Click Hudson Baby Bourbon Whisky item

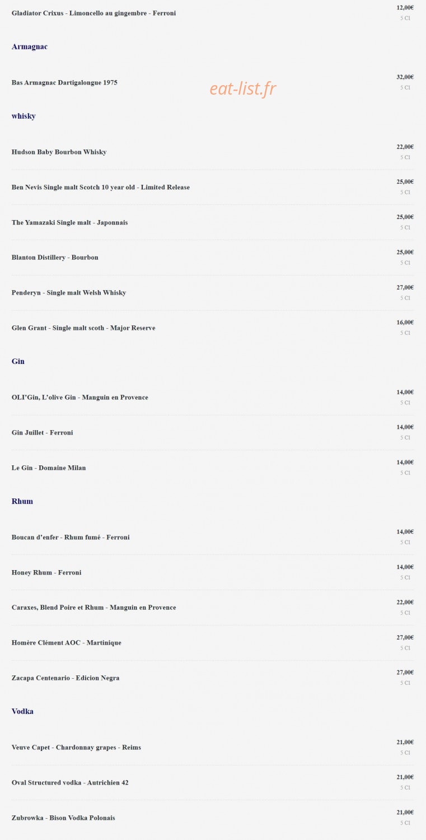pos(59,152)
